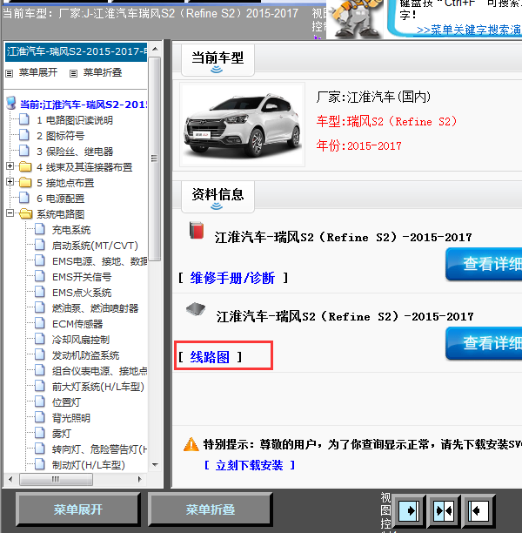Screen dimensions: 522x533
Task: Click the horizontal scroll-left arrow
Action: [10, 480]
